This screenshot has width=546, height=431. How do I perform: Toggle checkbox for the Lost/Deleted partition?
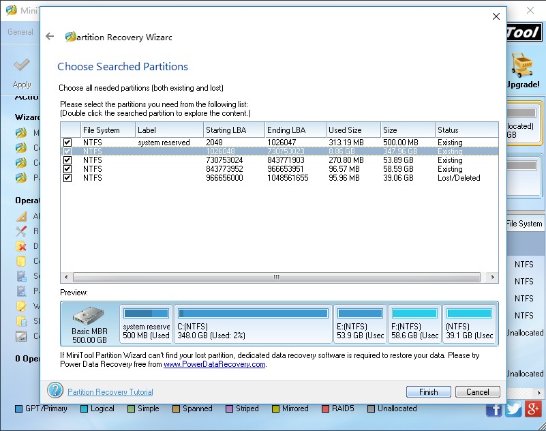(67, 178)
